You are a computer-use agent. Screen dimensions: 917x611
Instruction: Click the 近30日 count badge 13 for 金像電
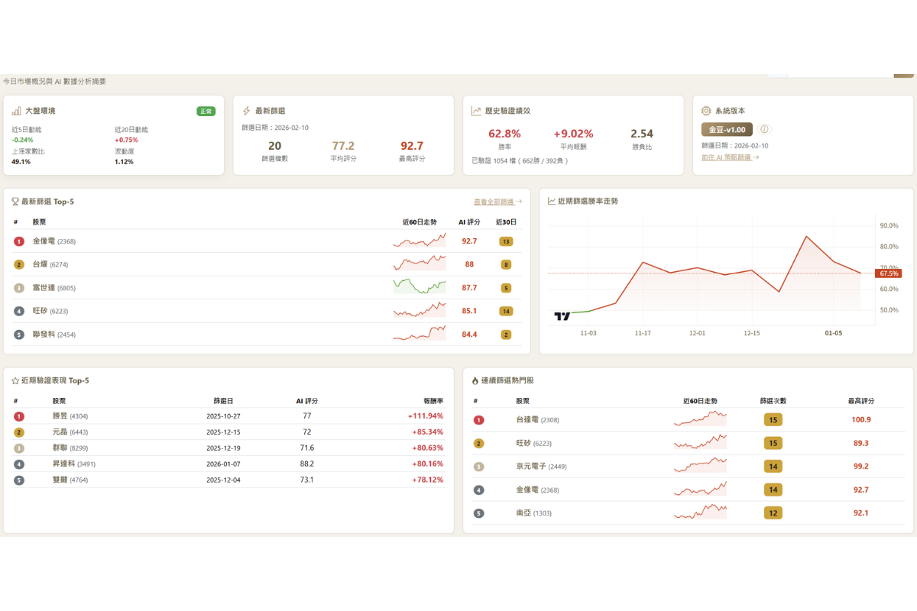505,241
